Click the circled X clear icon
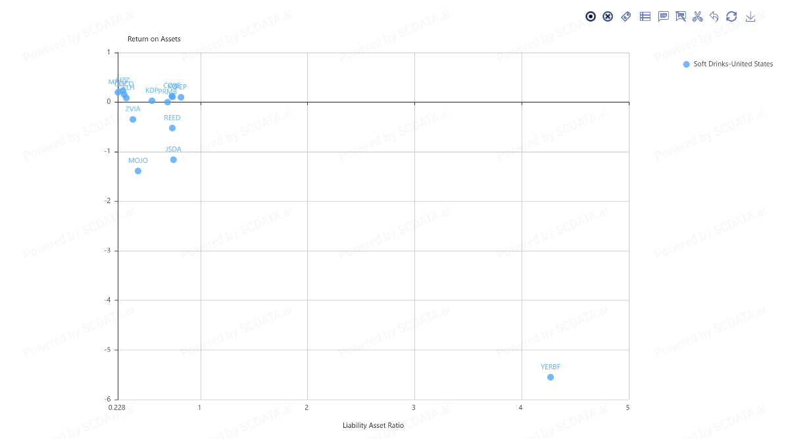This screenshot has width=786, height=439. coord(608,16)
